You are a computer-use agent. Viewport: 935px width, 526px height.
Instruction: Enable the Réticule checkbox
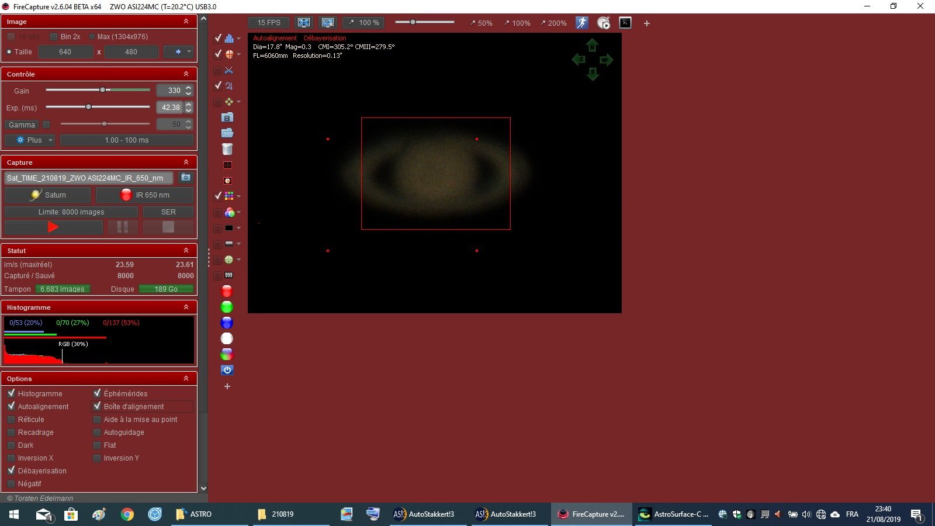[x=11, y=419]
